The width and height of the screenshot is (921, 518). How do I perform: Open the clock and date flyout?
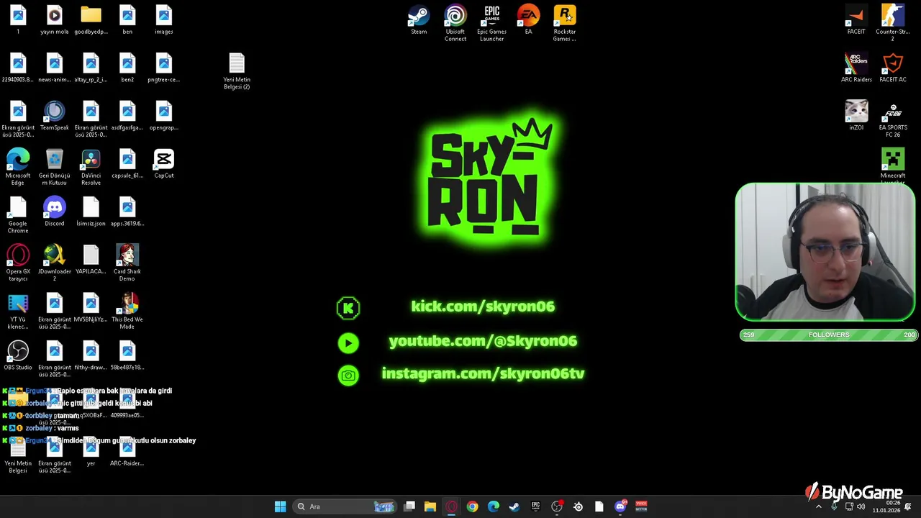pos(886,506)
